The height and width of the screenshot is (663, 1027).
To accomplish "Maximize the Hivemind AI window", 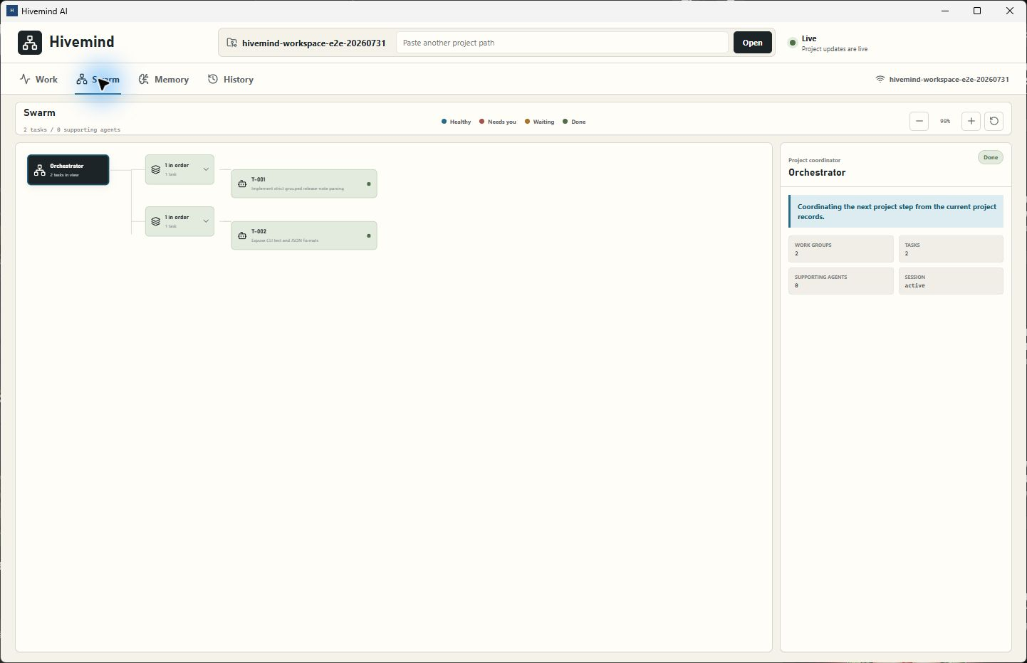I will coord(977,11).
